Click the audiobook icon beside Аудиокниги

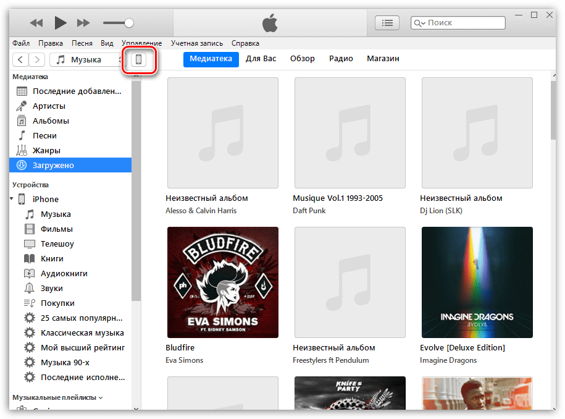pyautogui.click(x=30, y=273)
